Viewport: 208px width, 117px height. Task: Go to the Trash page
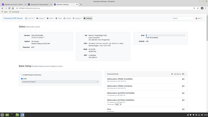59,18
